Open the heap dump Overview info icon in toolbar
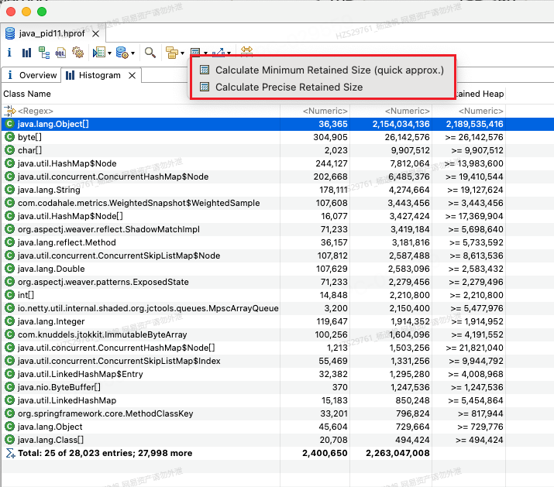Image resolution: width=554 pixels, height=487 pixels. [9, 53]
